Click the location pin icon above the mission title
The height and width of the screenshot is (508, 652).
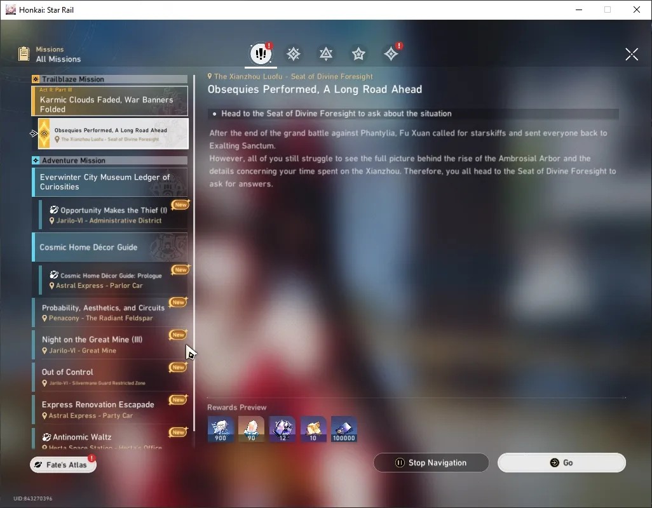(x=210, y=76)
